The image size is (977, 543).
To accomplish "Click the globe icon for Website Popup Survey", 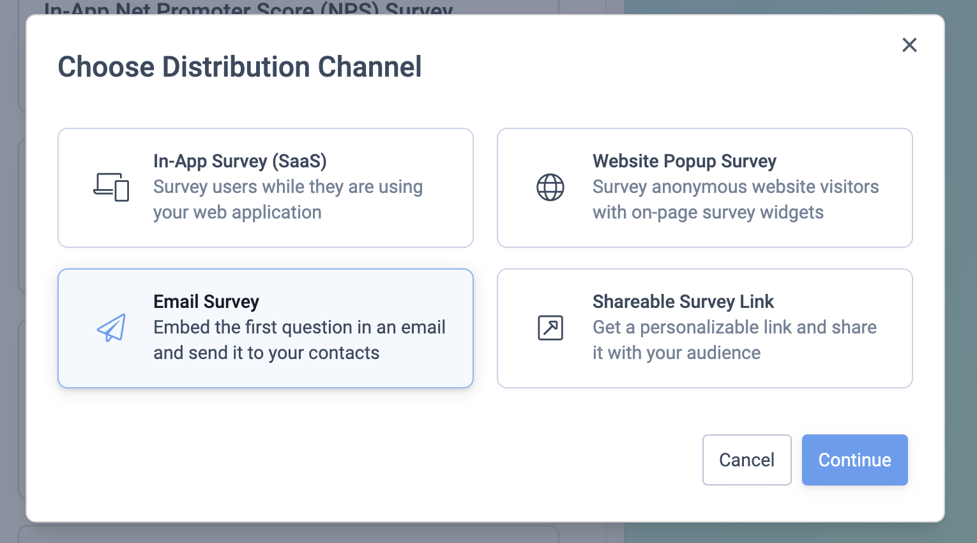I will 550,187.
